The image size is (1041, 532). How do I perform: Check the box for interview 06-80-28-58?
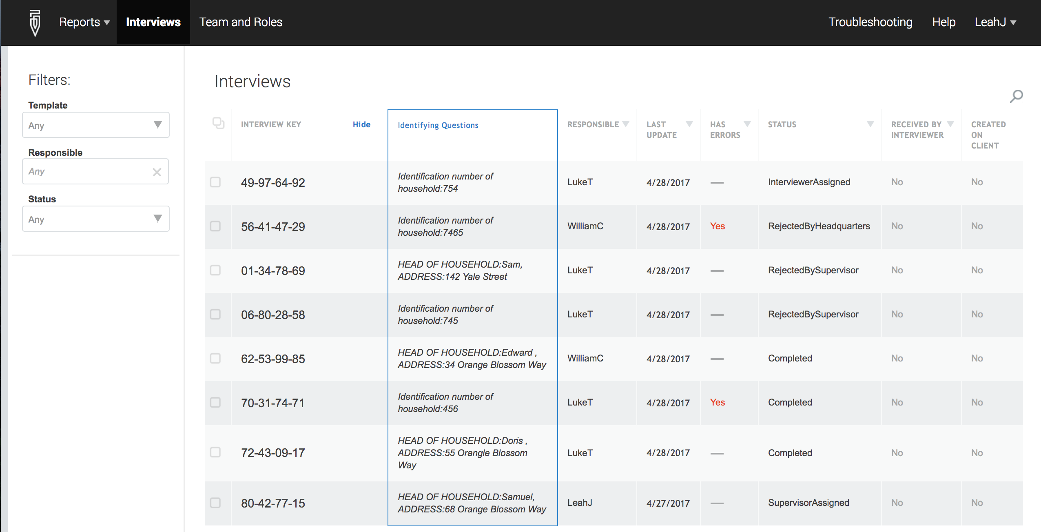click(x=215, y=314)
